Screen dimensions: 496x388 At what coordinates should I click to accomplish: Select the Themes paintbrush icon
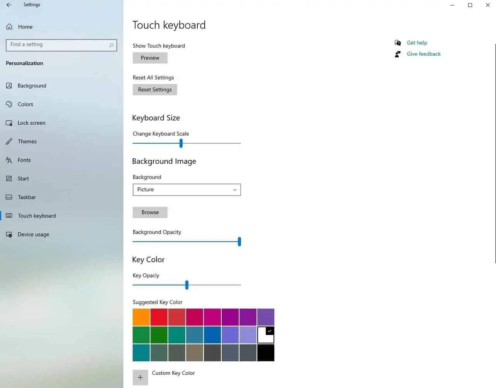click(9, 141)
